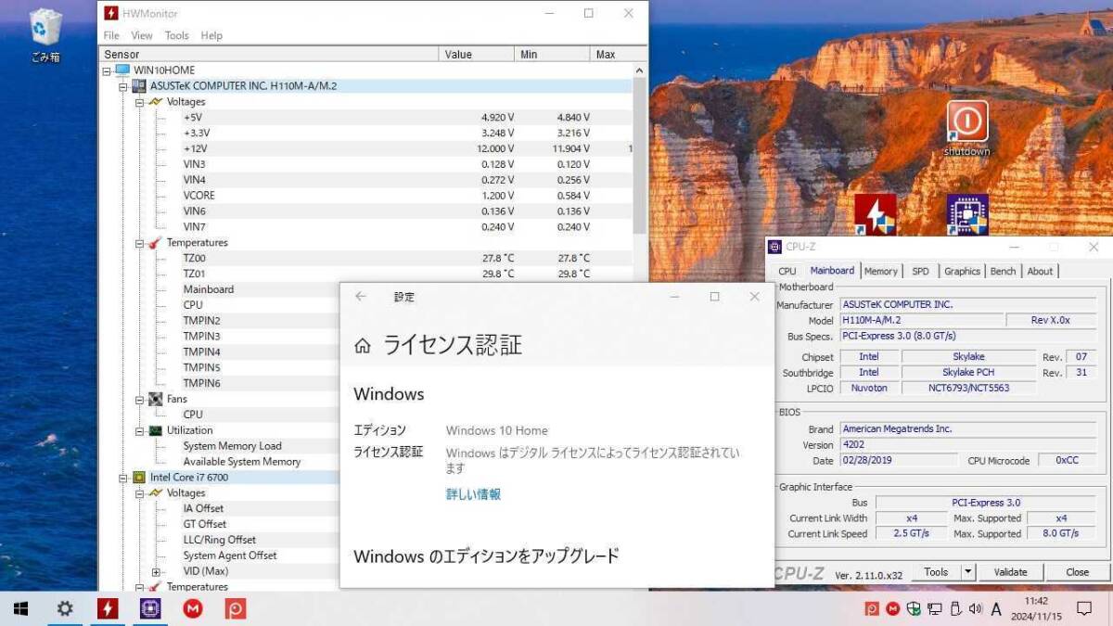Image resolution: width=1113 pixels, height=626 pixels.
Task: Switch to the About tab in CPU-Z
Action: tap(1040, 272)
